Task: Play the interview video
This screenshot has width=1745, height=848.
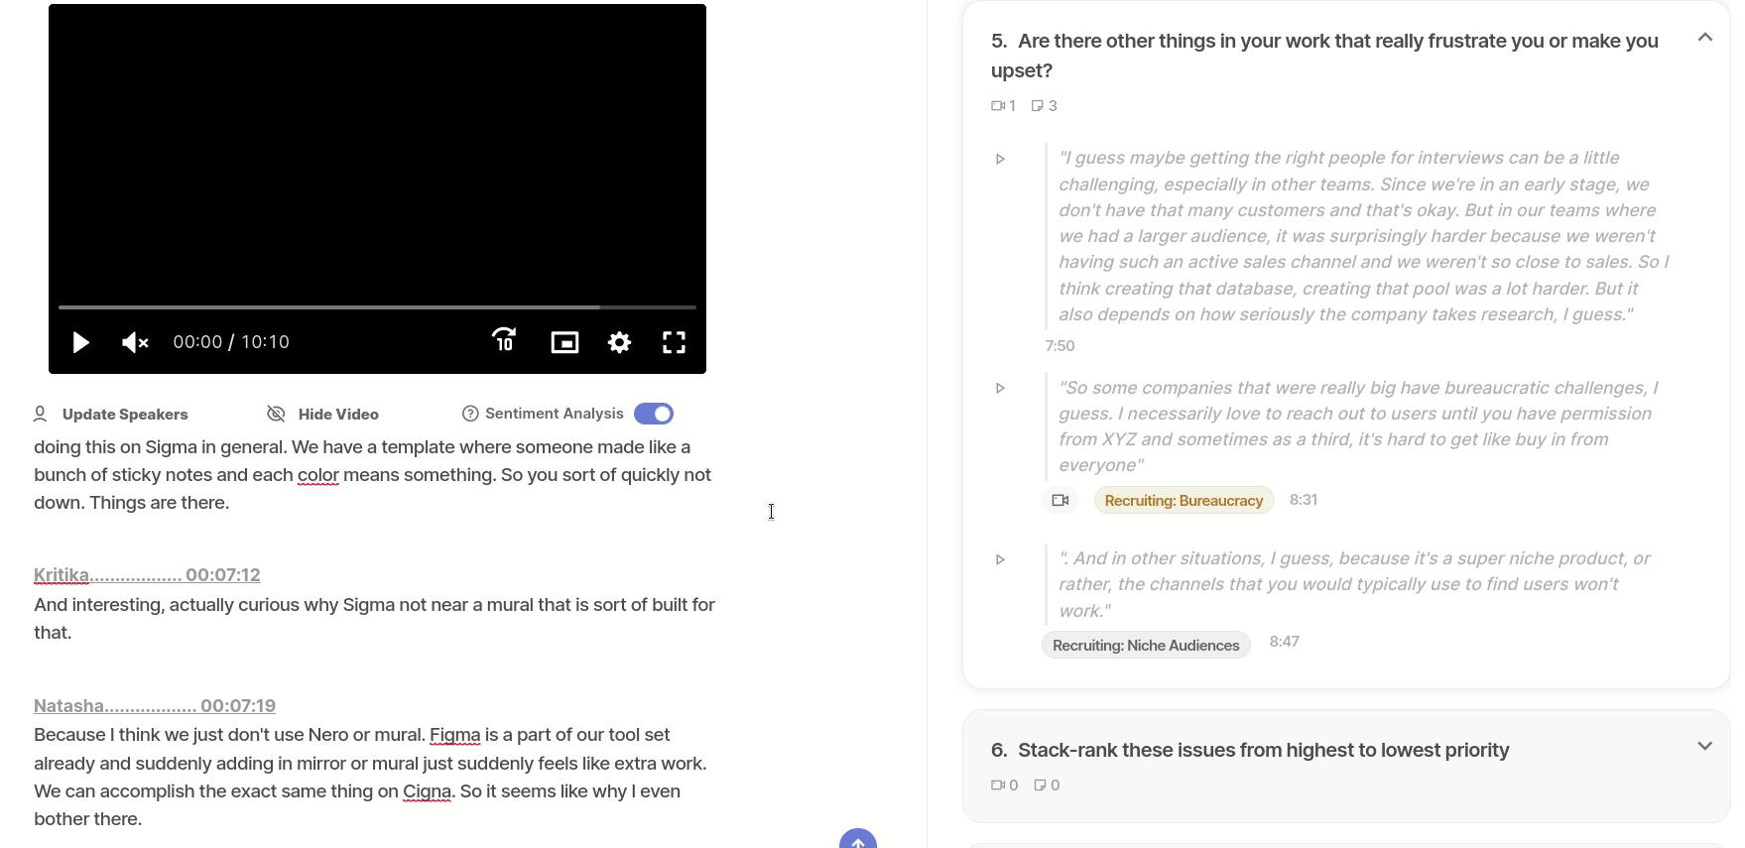Action: point(81,343)
